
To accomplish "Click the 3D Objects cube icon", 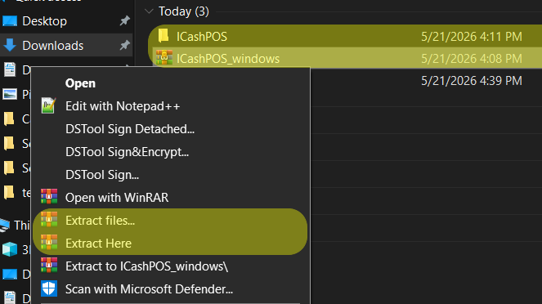I will (x=10, y=249).
